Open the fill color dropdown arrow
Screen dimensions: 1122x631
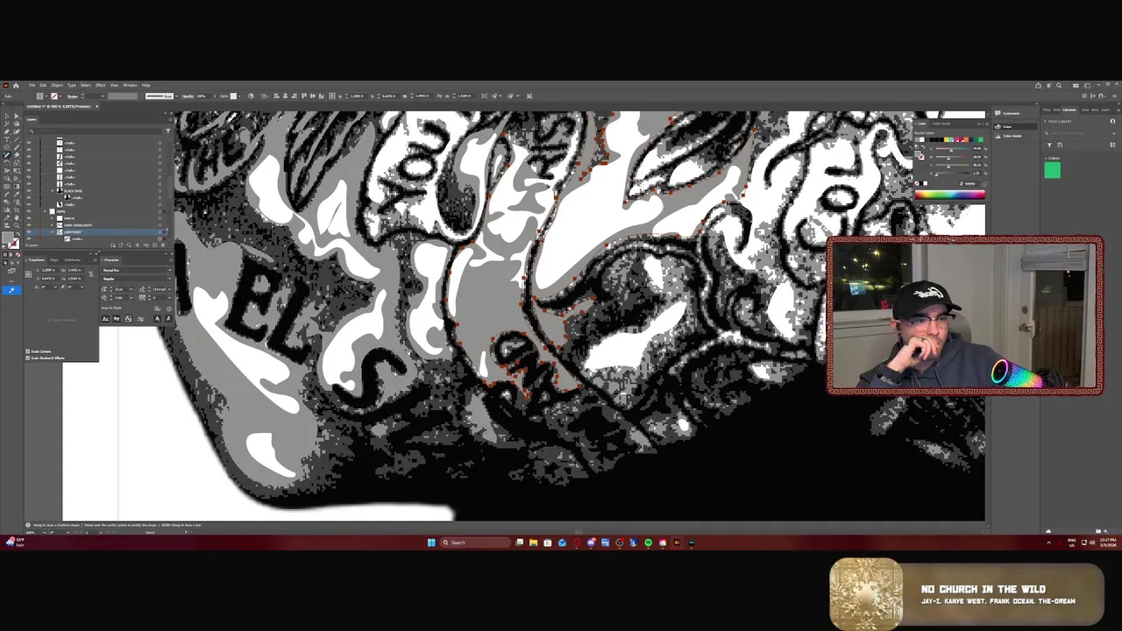click(46, 96)
